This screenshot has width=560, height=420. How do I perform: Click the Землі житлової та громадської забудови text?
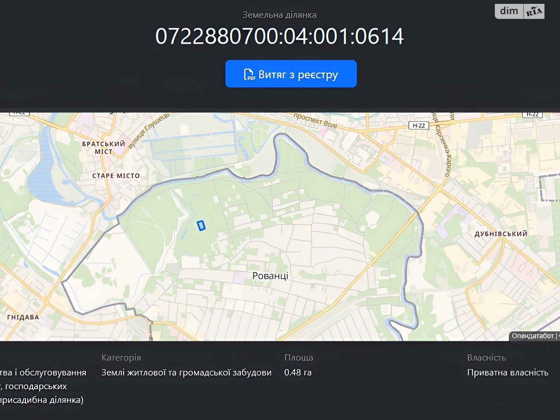186,372
